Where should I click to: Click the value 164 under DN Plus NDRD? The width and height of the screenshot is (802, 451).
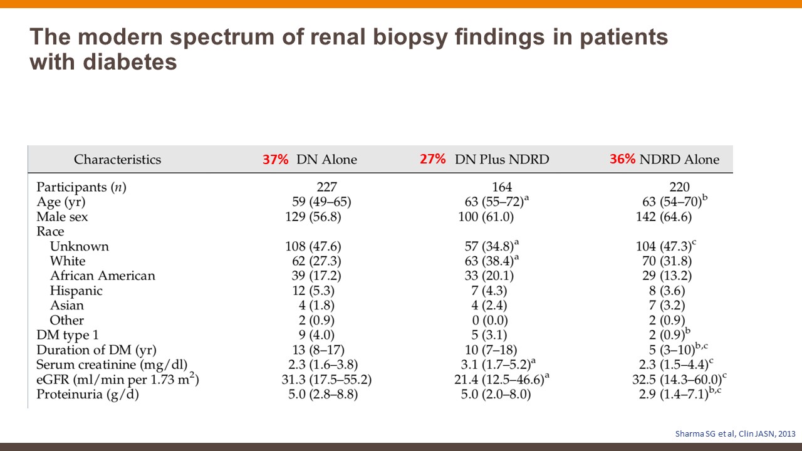click(x=501, y=187)
